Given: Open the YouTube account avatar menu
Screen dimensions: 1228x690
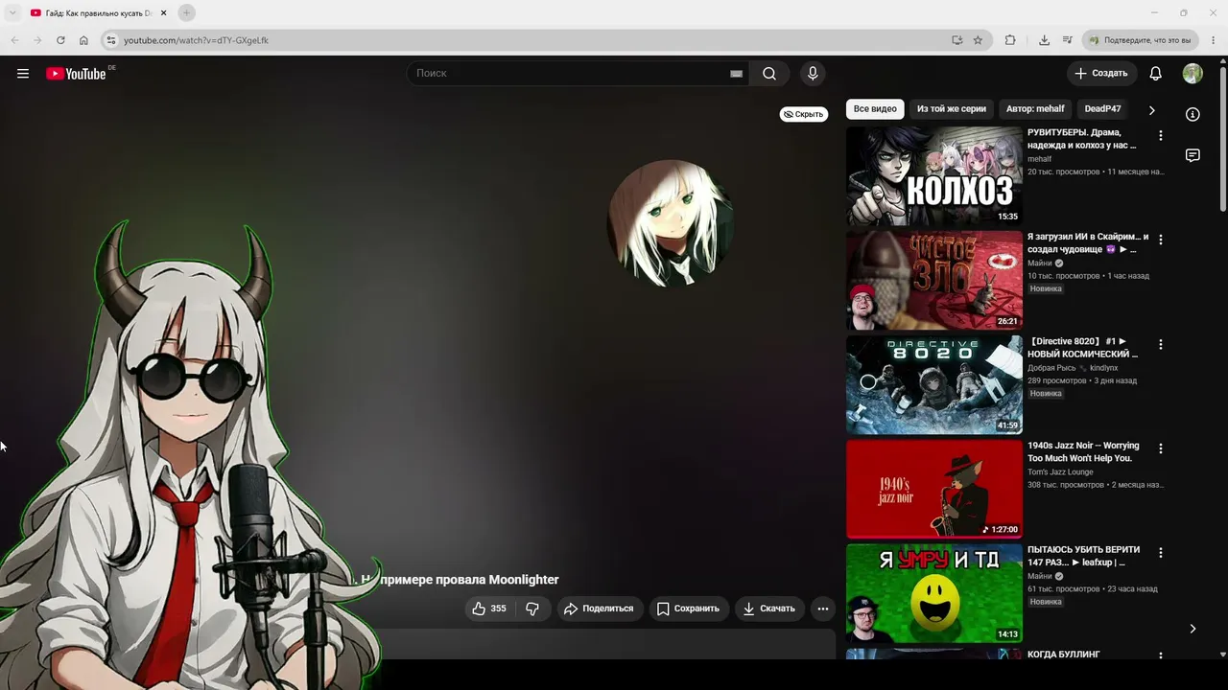Looking at the screenshot, I should [x=1193, y=74].
